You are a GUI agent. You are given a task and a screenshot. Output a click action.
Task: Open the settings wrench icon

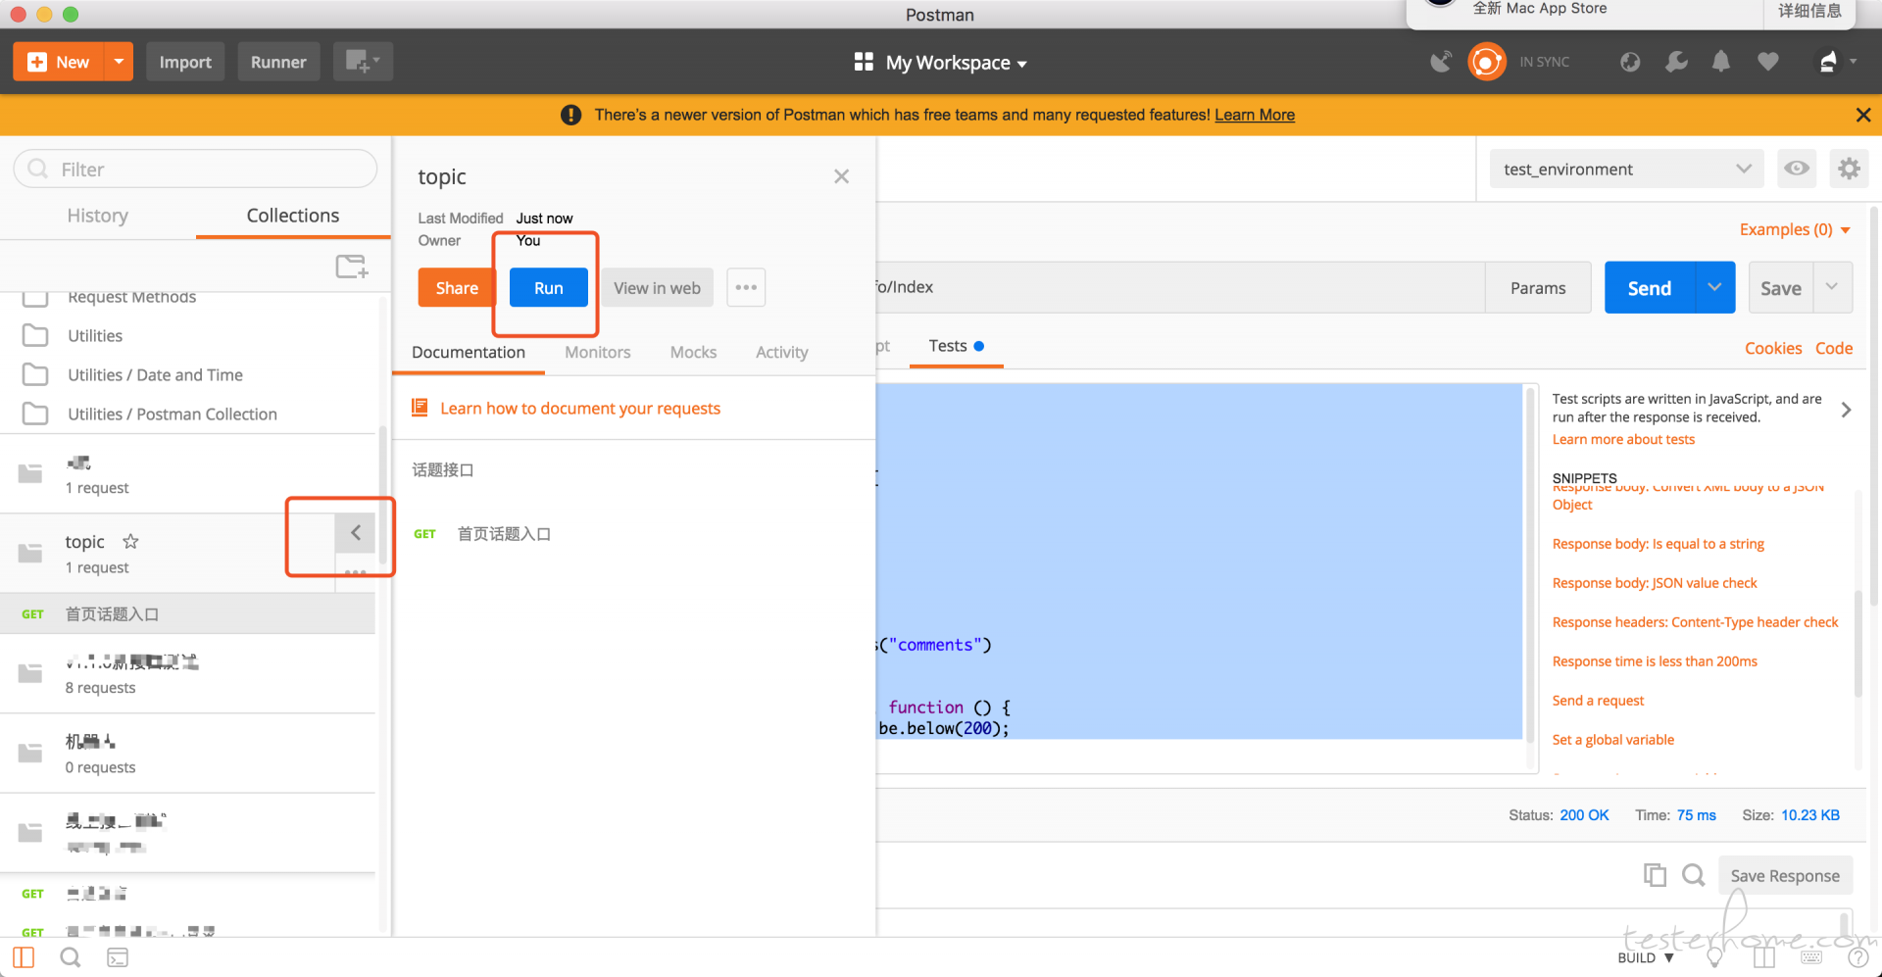pyautogui.click(x=1676, y=62)
